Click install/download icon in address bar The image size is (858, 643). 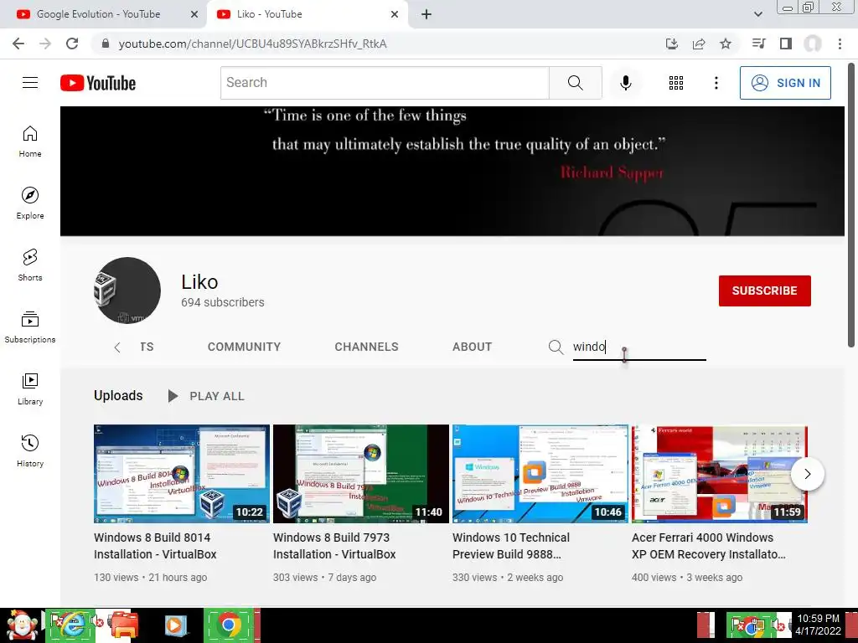click(x=672, y=44)
